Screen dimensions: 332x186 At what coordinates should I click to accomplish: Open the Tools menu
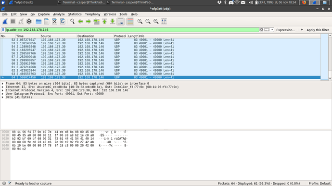click(123, 14)
